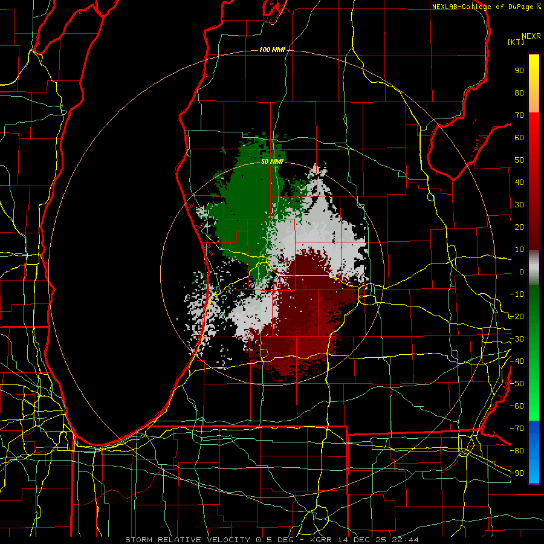Select the 50 NMI range ring label
This screenshot has width=544, height=544.
point(272,161)
